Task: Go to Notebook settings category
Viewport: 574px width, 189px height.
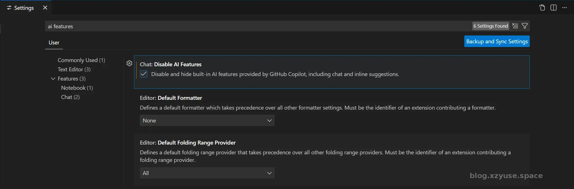Action: point(77,88)
